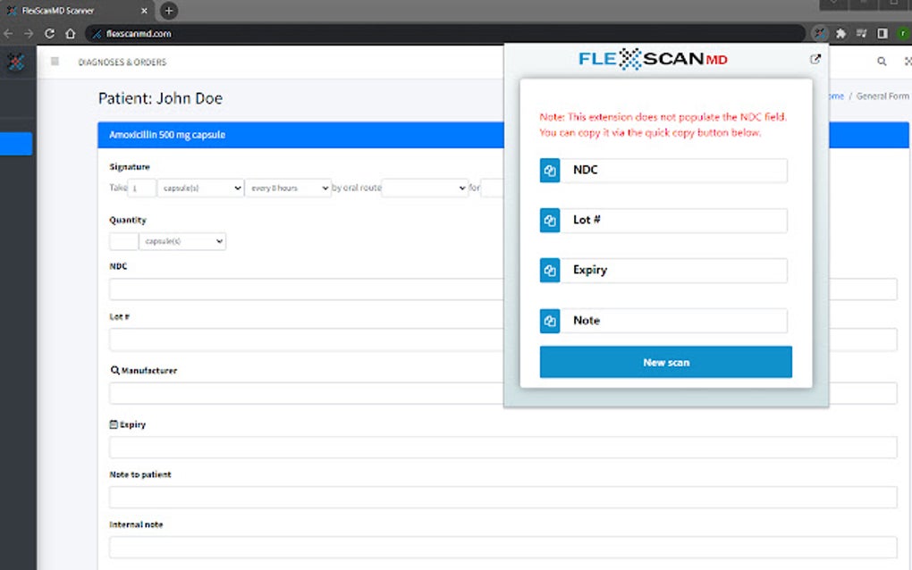Click the quick copy icon next to NDC

click(550, 170)
